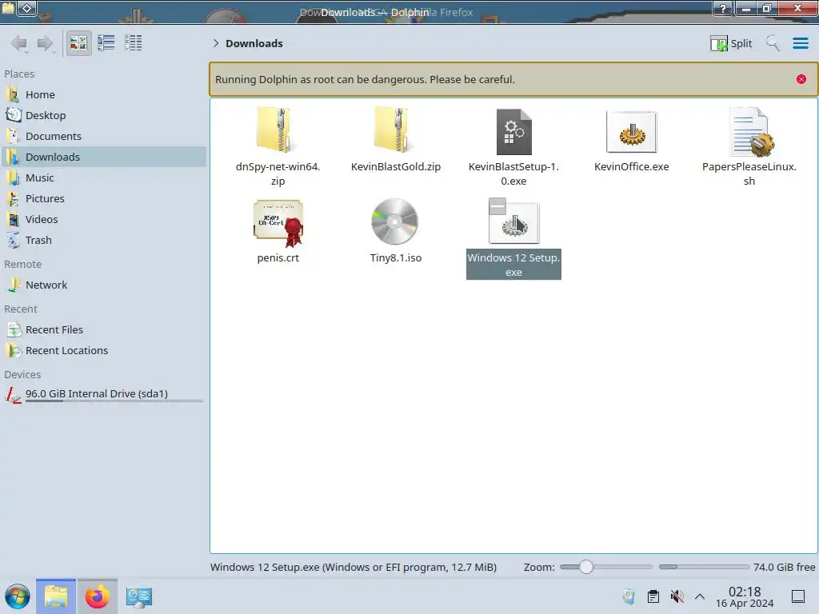Viewport: 819px width, 614px height.
Task: Open Music in Places
Action: click(x=104, y=178)
